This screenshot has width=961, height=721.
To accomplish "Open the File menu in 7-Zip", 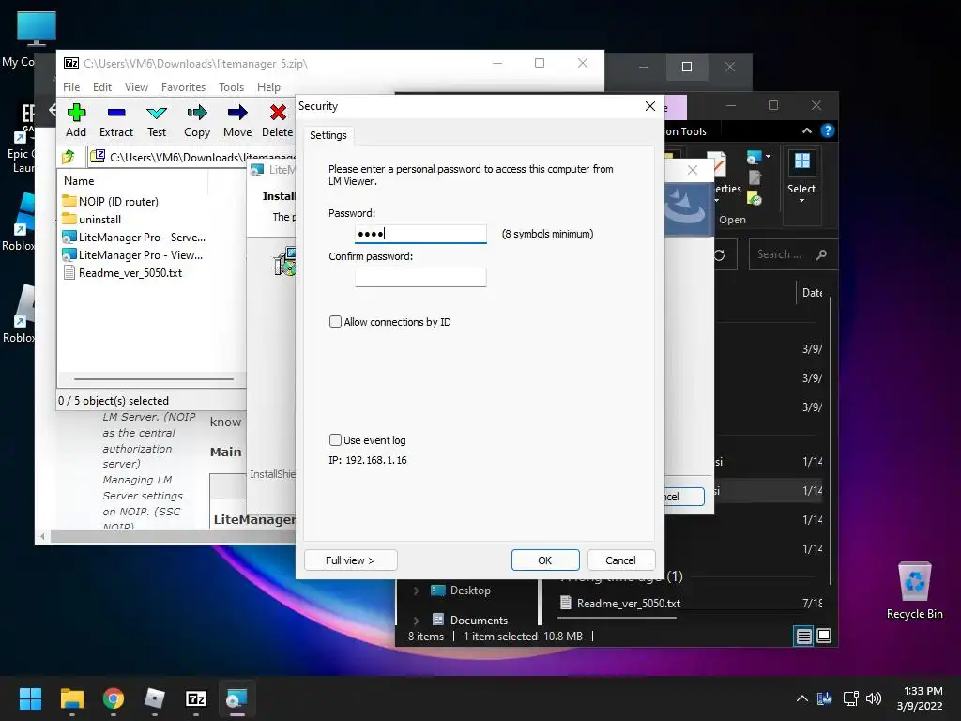I will tap(71, 87).
